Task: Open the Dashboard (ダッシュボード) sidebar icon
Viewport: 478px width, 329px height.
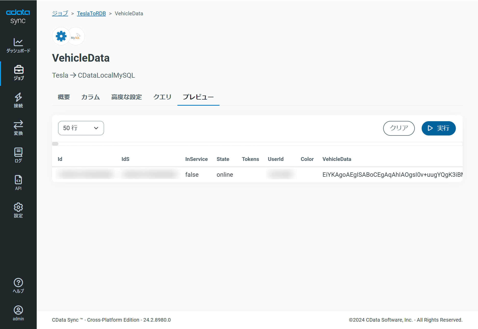Action: point(18,45)
